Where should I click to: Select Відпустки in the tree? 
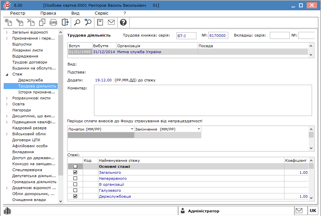[22, 44]
